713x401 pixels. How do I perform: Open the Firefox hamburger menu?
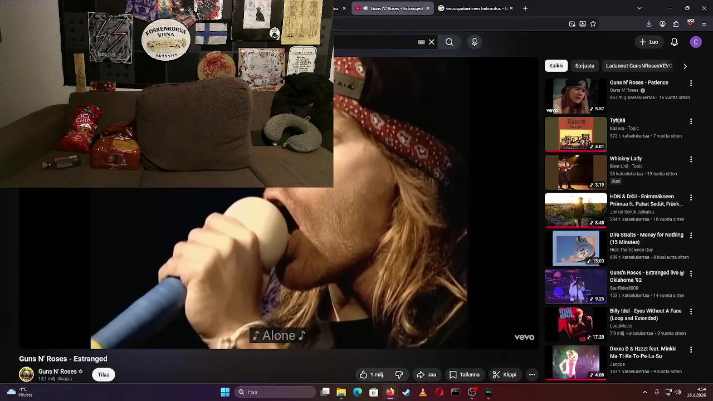tap(705, 24)
